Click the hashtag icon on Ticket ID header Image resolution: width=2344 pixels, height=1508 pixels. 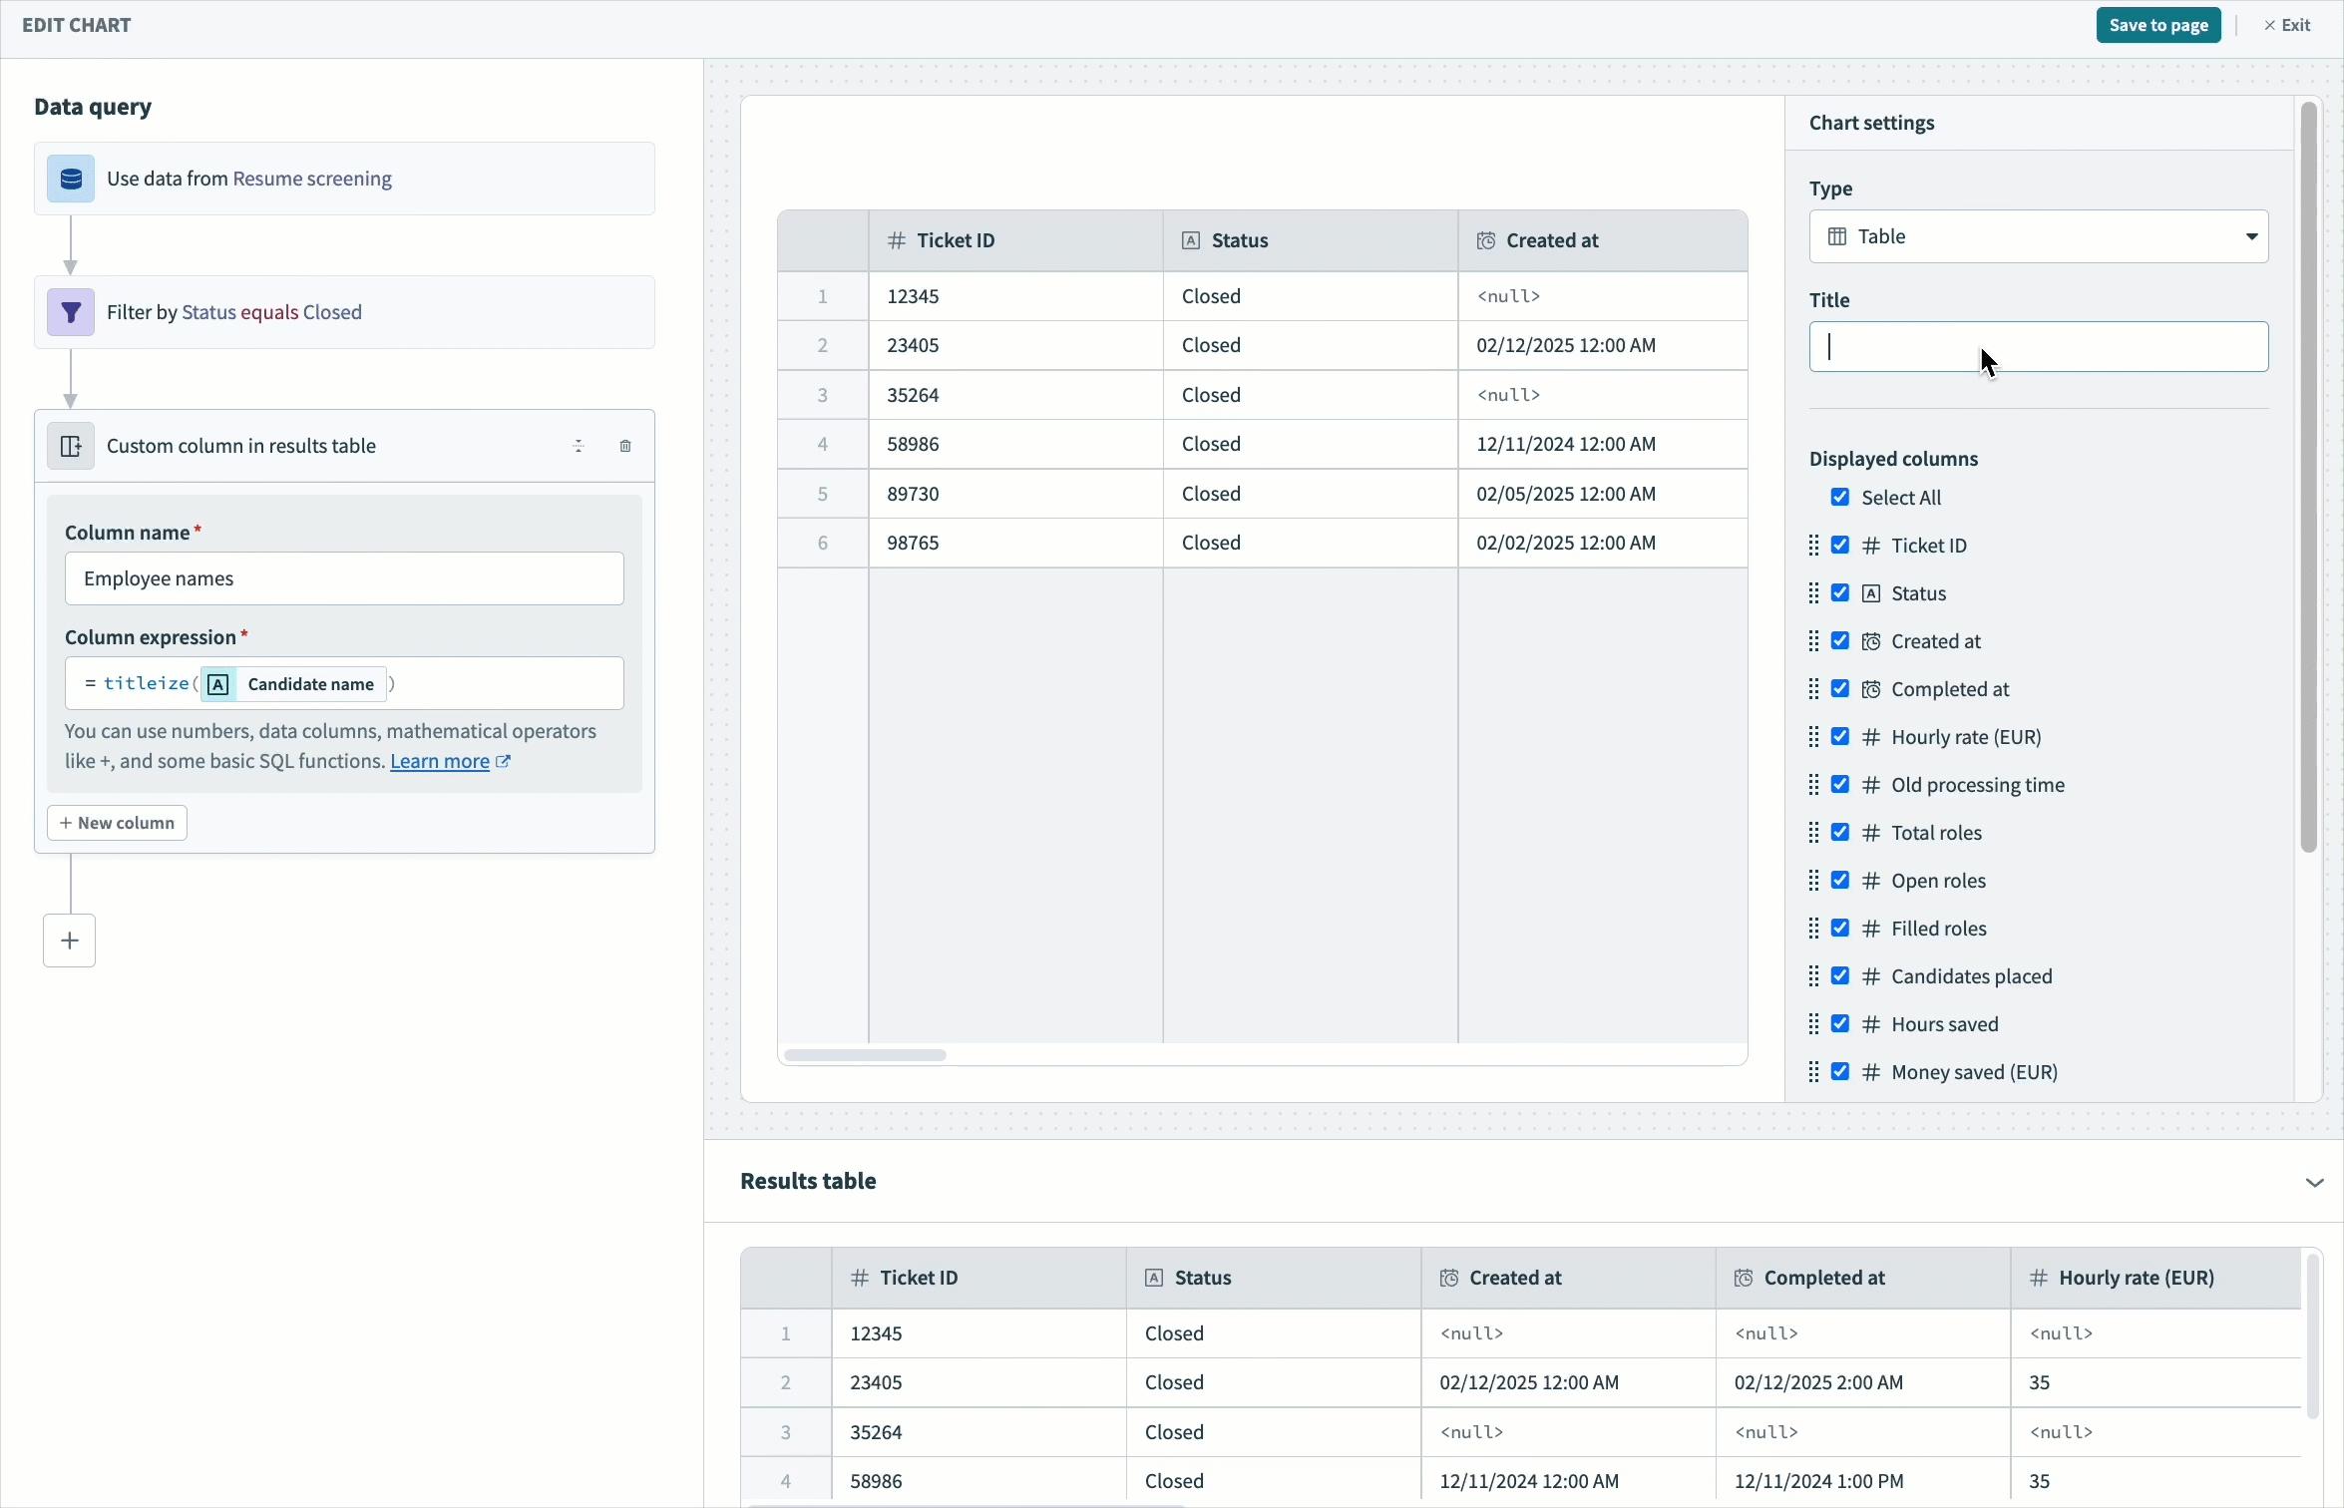897,240
